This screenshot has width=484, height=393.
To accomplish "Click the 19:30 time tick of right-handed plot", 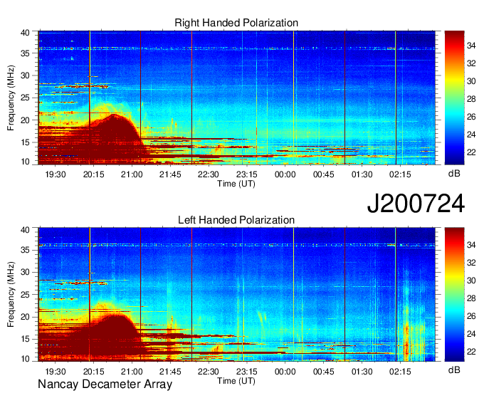I will coord(56,174).
